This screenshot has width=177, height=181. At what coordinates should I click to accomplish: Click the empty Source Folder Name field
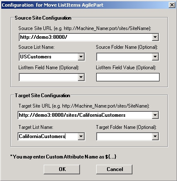[x=125, y=57]
